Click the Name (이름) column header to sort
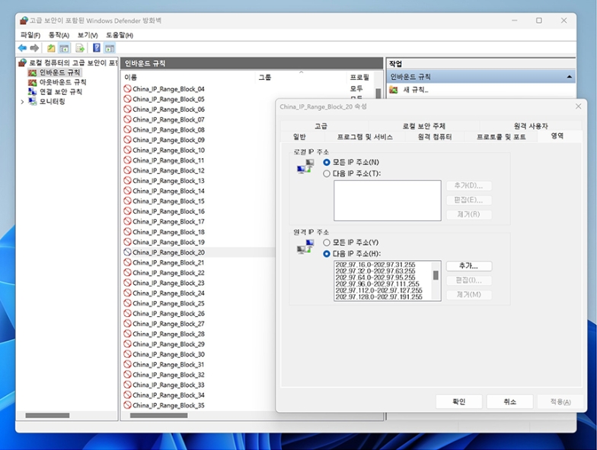The width and height of the screenshot is (597, 450). [131, 78]
